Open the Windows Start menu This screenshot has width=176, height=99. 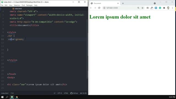click(x=2, y=97)
